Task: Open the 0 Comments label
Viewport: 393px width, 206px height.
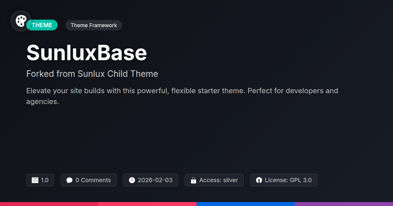Action: click(x=93, y=180)
